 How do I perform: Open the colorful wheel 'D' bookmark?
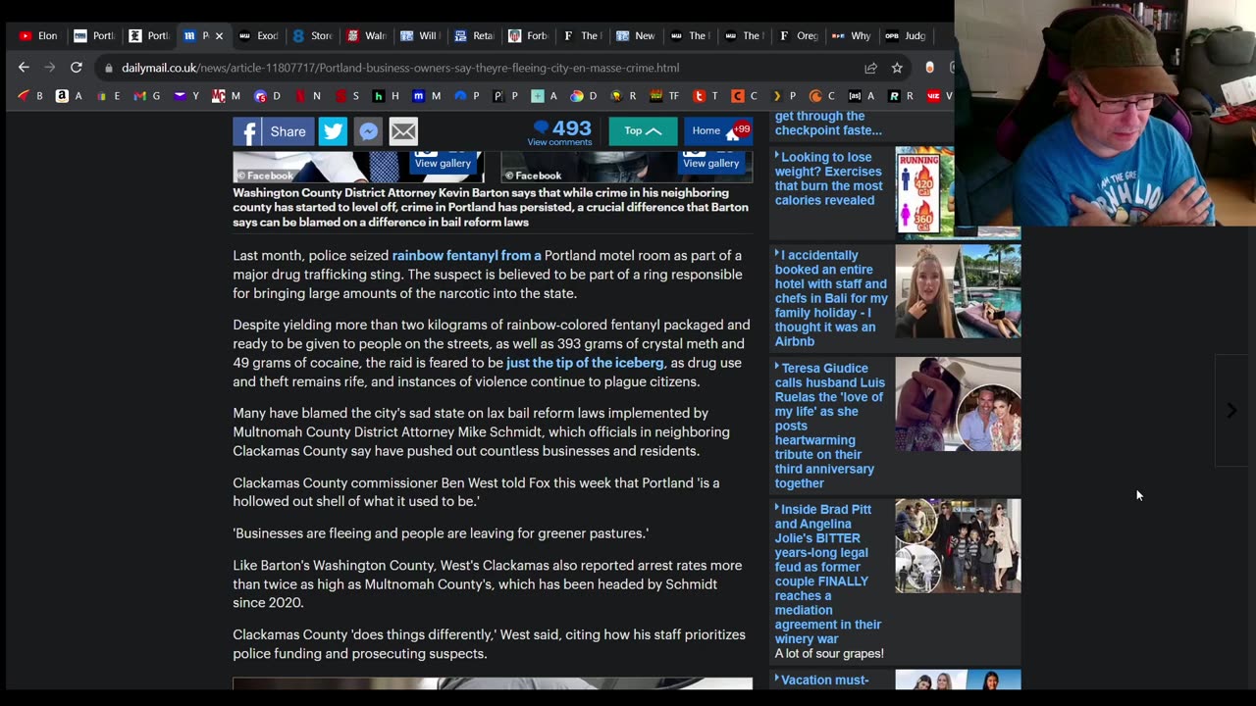[584, 96]
